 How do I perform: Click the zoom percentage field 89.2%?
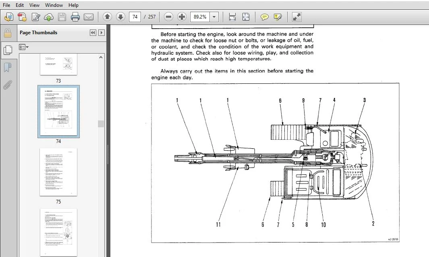click(200, 17)
